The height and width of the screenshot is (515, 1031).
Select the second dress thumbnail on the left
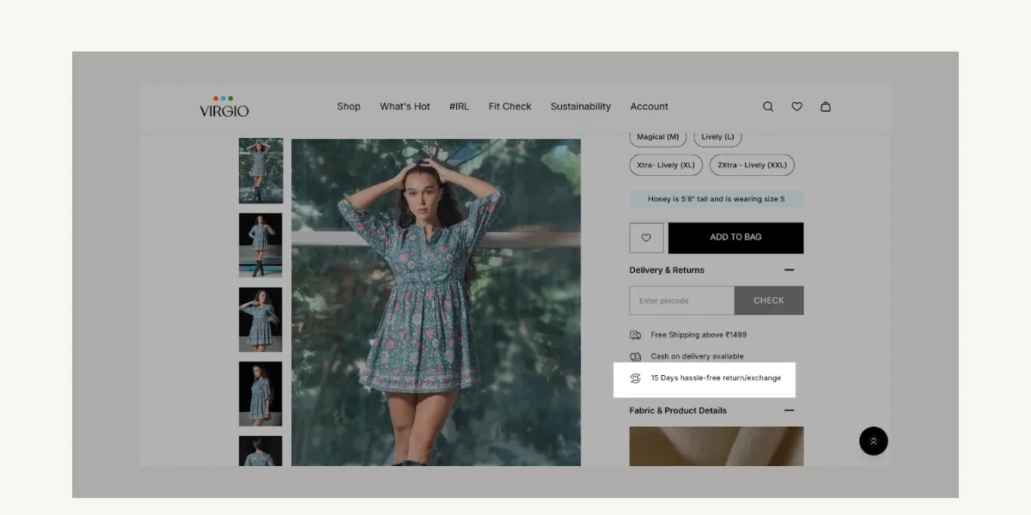point(260,245)
